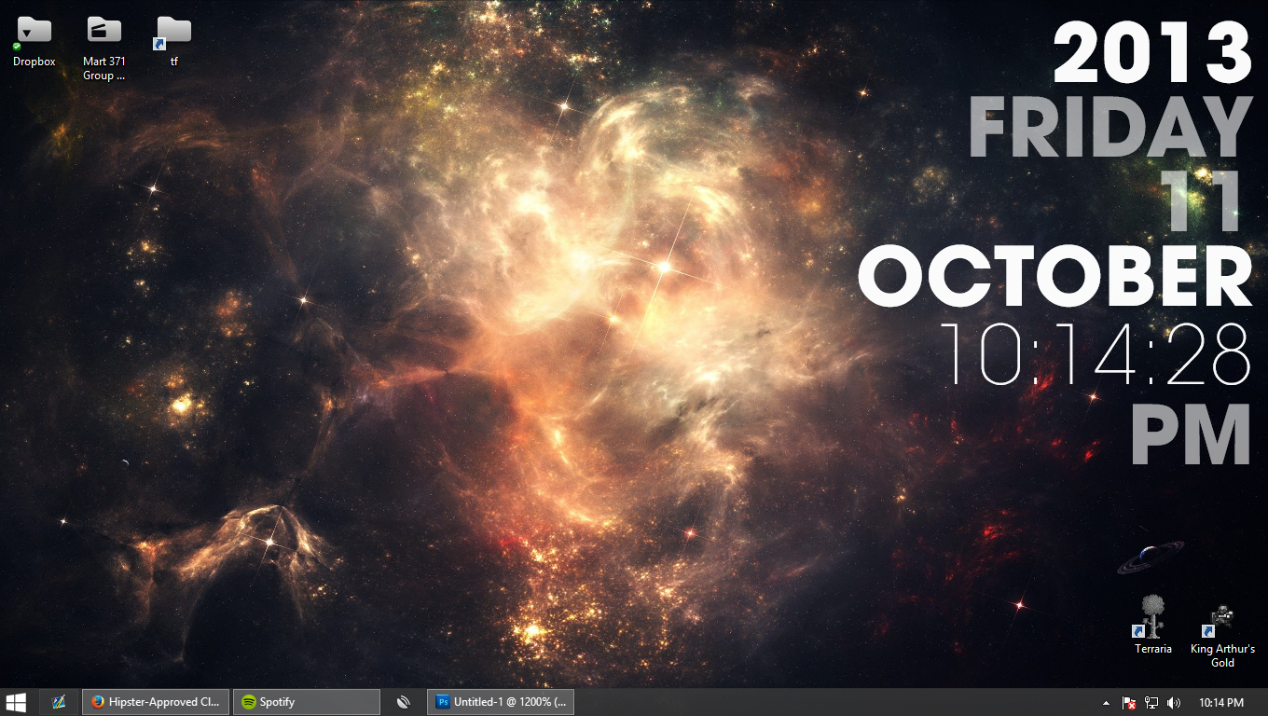Viewport: 1268px width, 716px height.
Task: Select the ringed planet desktop icon
Action: point(1151,556)
